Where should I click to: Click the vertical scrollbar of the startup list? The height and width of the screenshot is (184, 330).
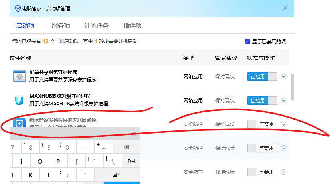click(293, 86)
